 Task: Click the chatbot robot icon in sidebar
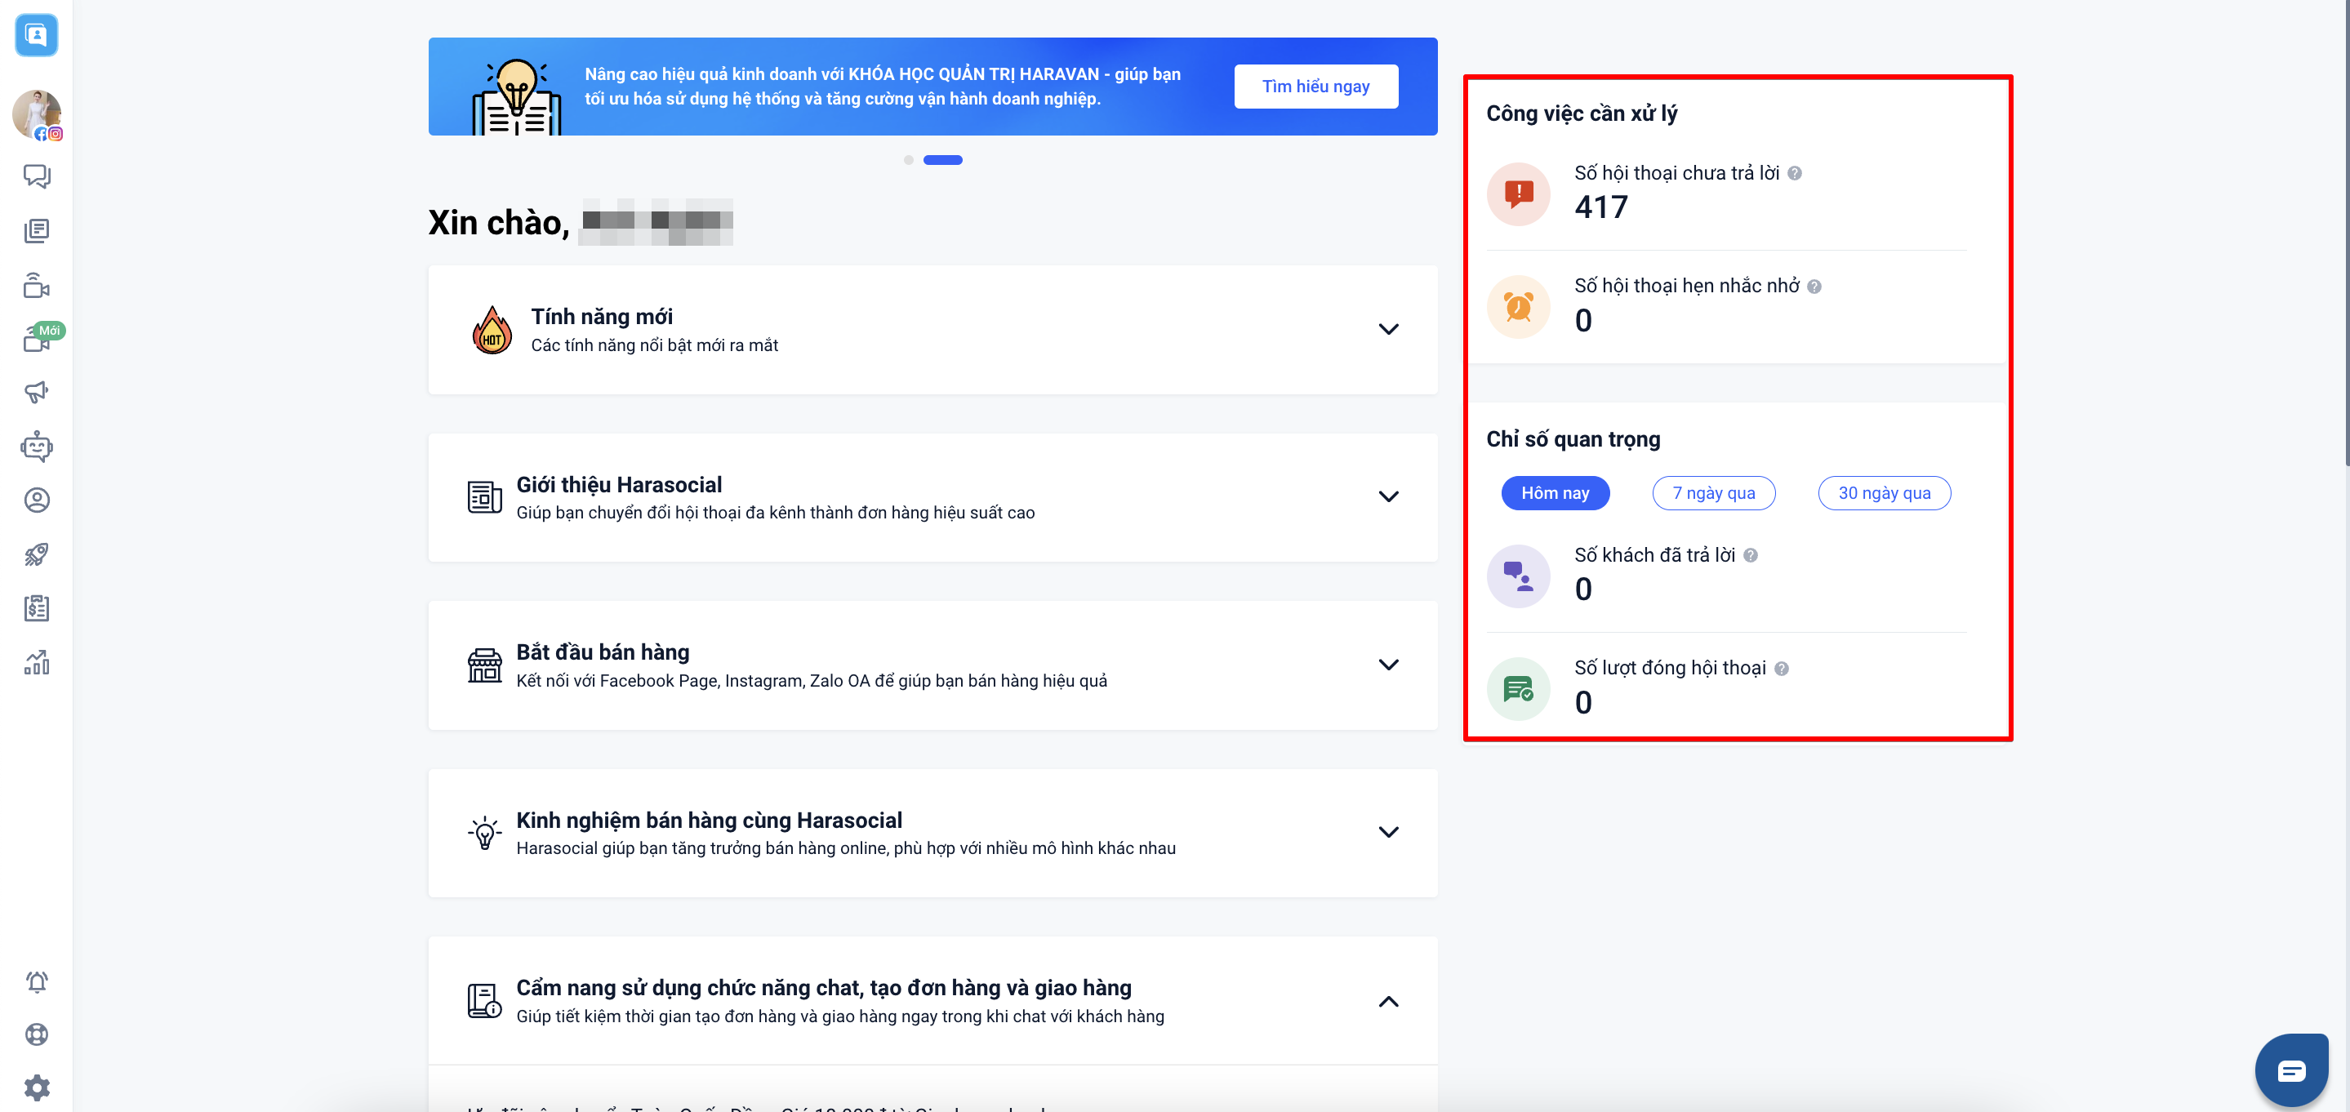click(x=37, y=447)
